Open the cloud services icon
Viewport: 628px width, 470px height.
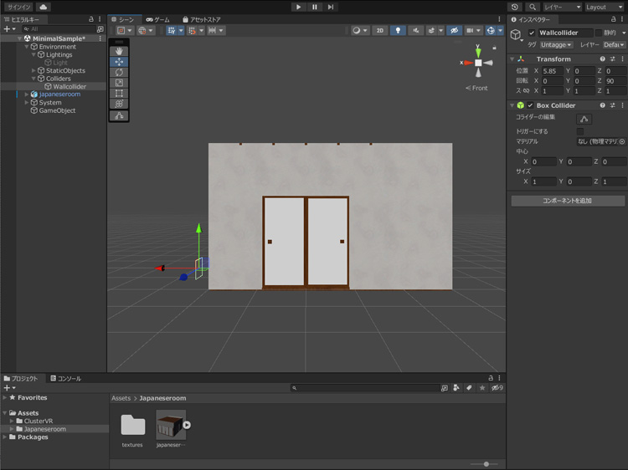pos(43,7)
